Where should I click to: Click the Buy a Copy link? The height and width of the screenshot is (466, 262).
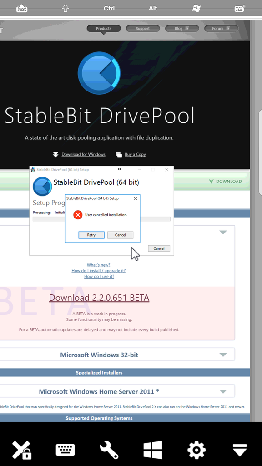(x=135, y=154)
